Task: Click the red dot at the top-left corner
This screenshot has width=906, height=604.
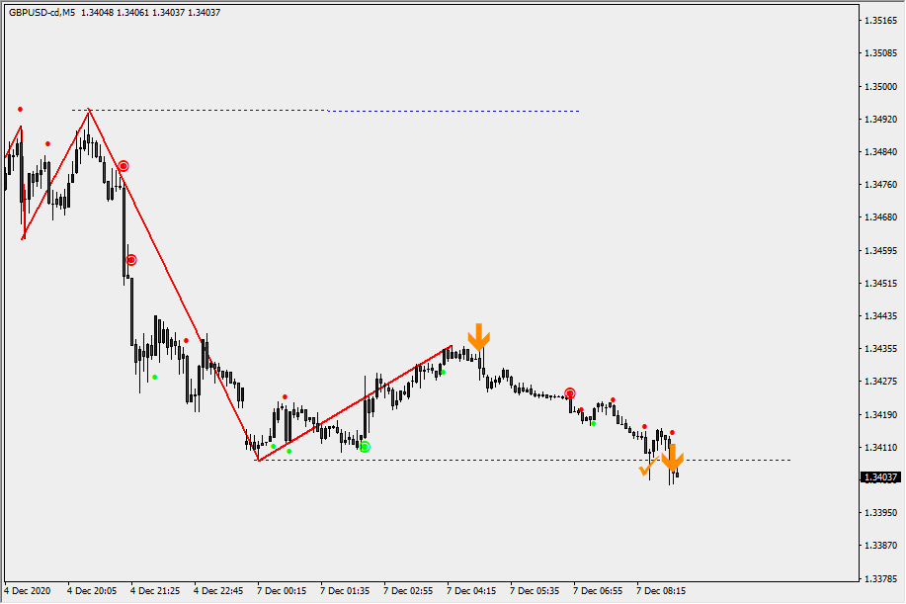Action: [x=20, y=109]
